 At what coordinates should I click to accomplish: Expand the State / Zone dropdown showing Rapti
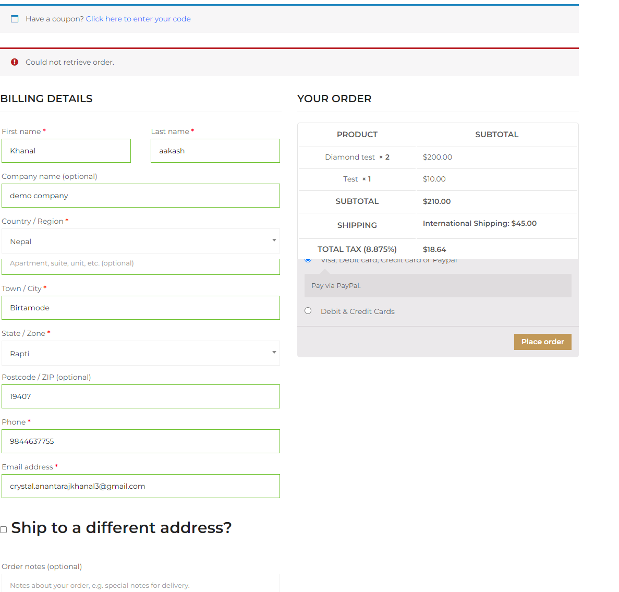pos(140,353)
